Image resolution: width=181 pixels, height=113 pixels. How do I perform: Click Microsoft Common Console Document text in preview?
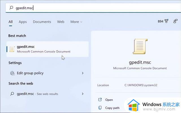pos(140,68)
